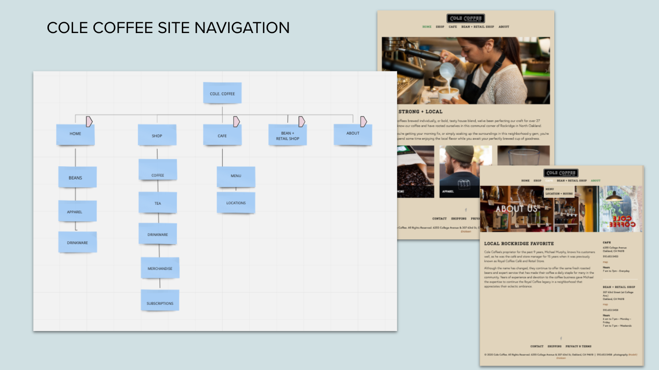Click the highlighted ABOUT tab on the About page nav
This screenshot has width=659, height=370.
[596, 181]
